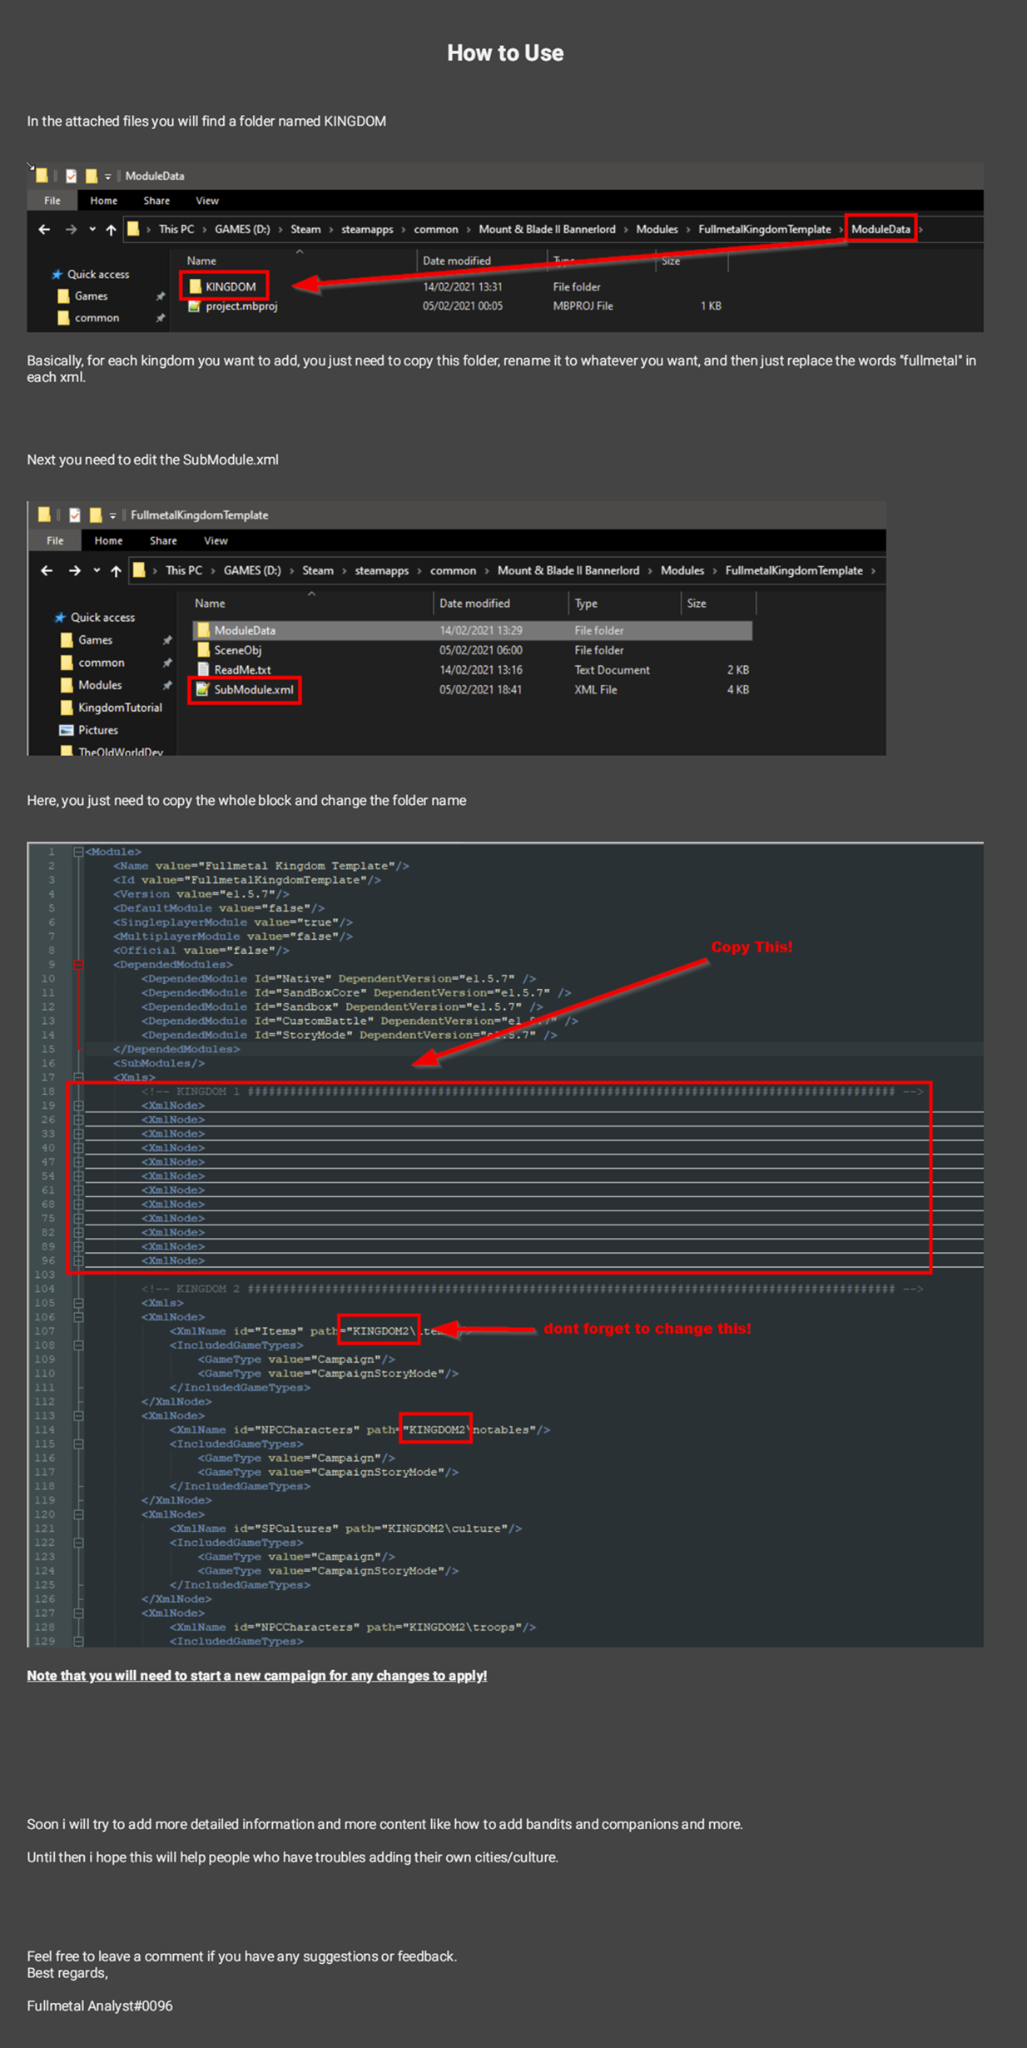Sort by Date modified in ModuleData window
Image resolution: width=1027 pixels, height=2048 pixels.
pos(457,261)
